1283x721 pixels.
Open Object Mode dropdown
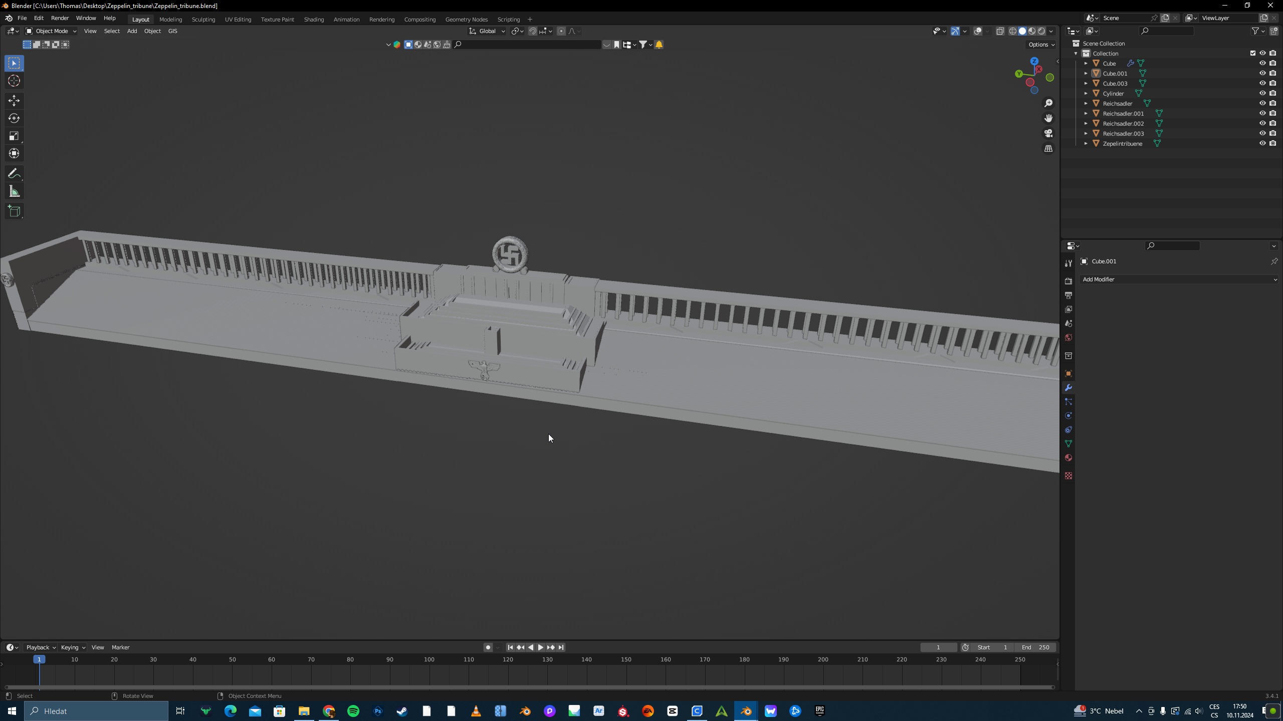[51, 31]
